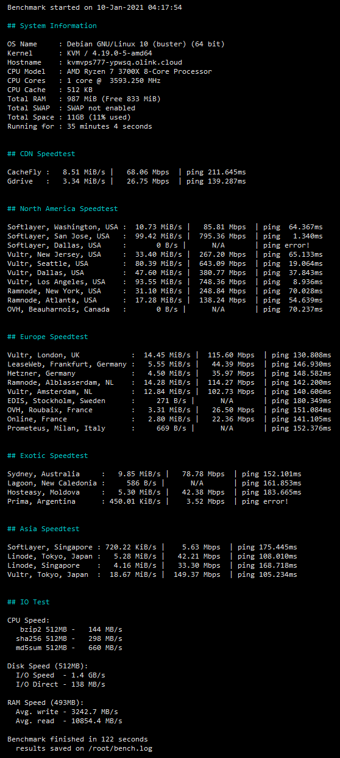Click the Asia Speedtest heading
Image resolution: width=340 pixels, height=758 pixels.
point(43,529)
